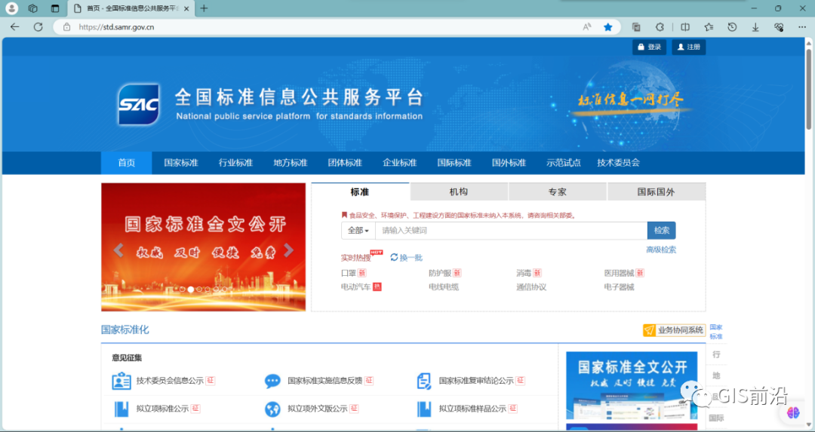
Task: Focus the 请输入关键词 search field
Action: pos(512,231)
